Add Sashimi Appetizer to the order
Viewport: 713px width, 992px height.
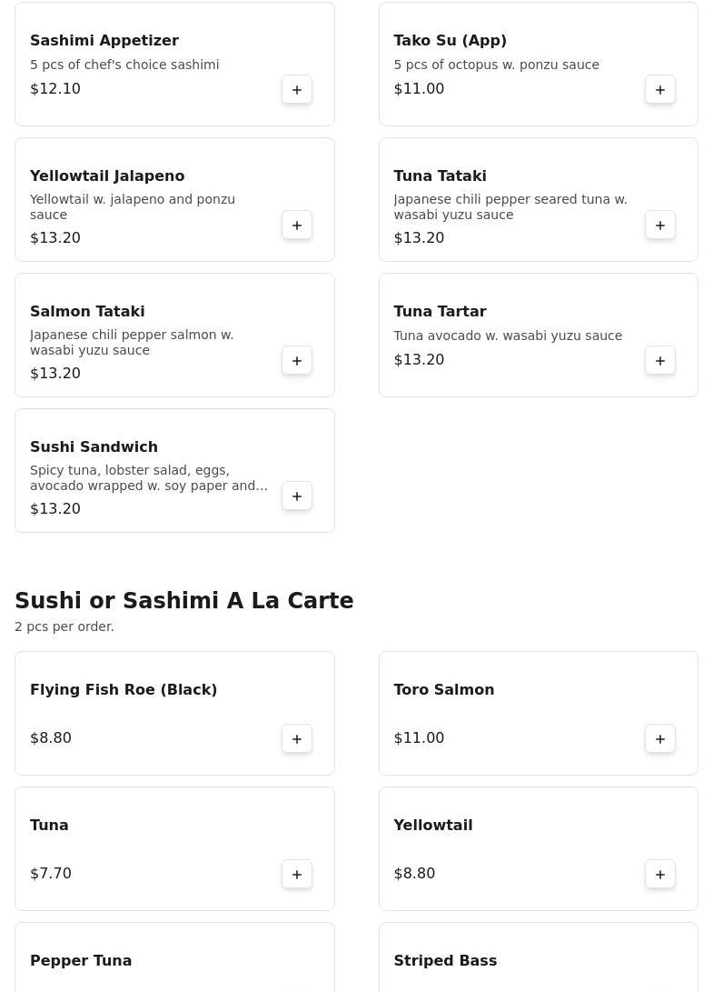pyautogui.click(x=297, y=90)
